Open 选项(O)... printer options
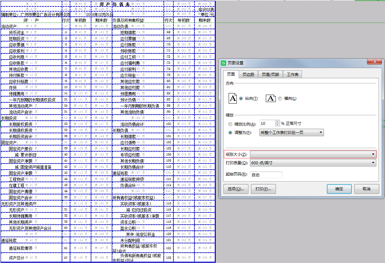 235,189
